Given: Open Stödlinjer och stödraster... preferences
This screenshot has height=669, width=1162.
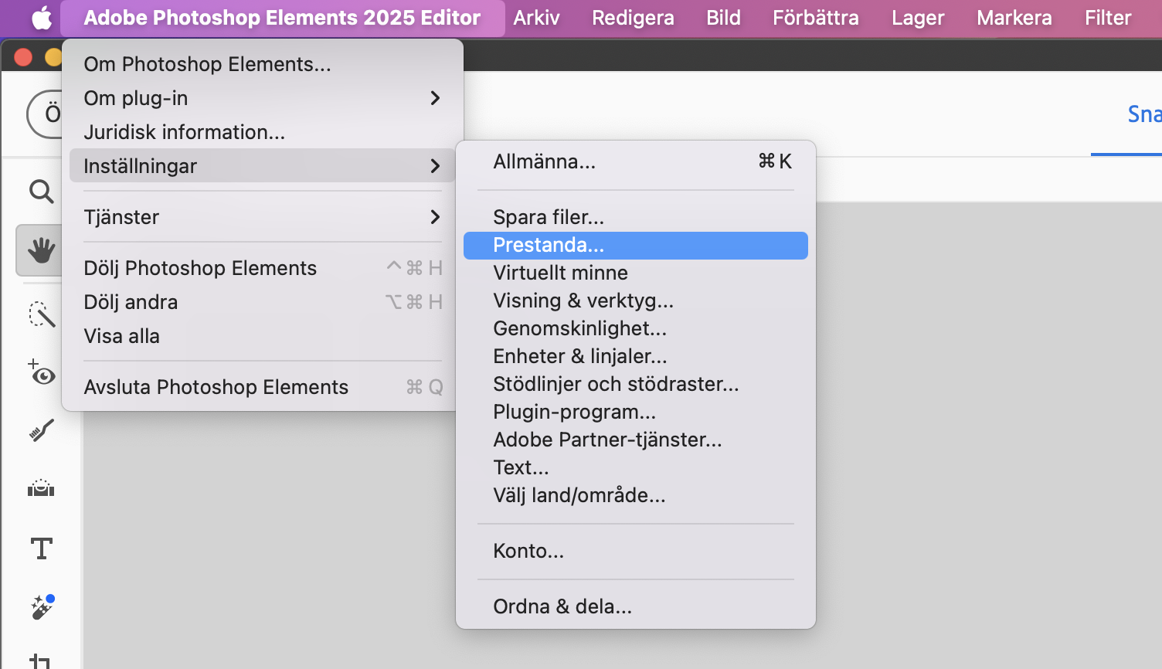Looking at the screenshot, I should pyautogui.click(x=636, y=384).
